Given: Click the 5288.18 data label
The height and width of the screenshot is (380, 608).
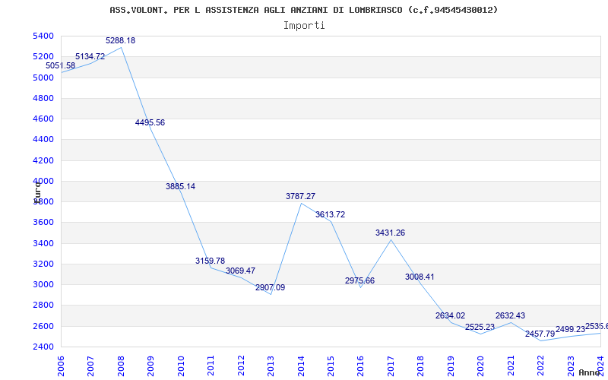Looking at the screenshot, I should (x=121, y=41).
